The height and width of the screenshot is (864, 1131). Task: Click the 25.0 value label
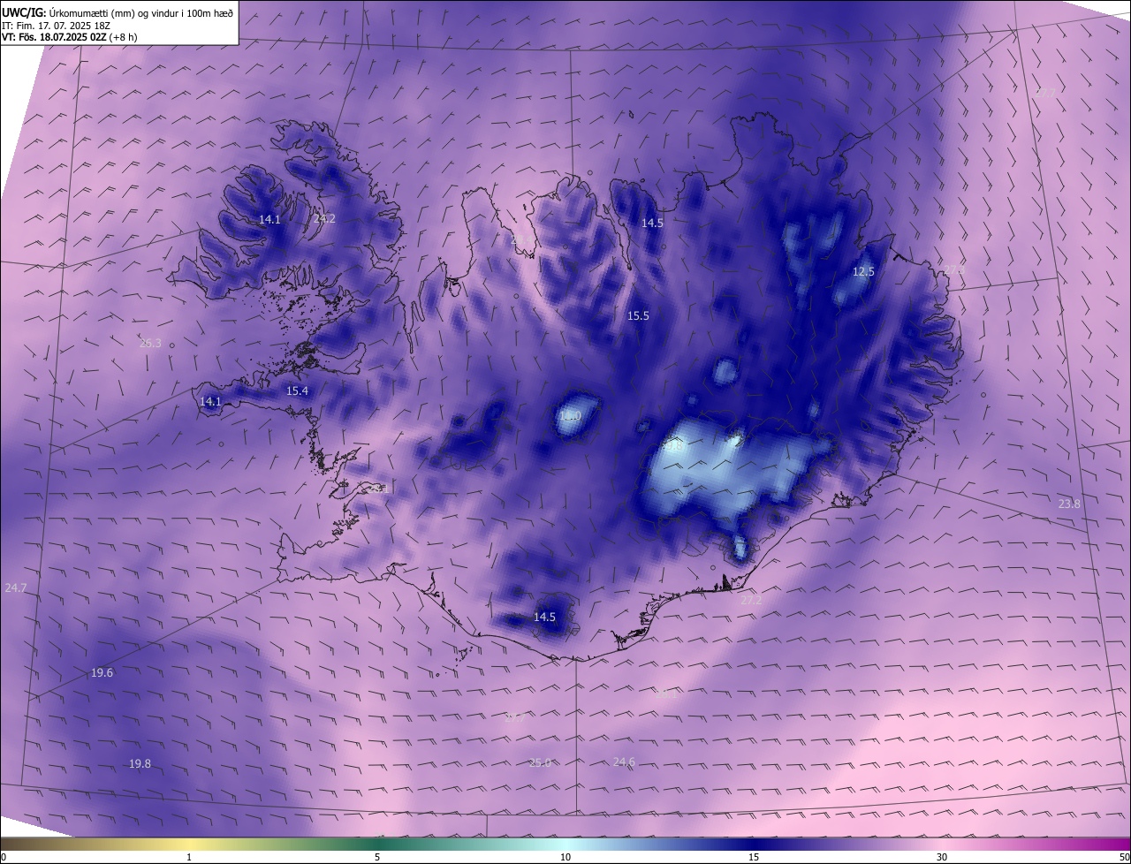540,762
